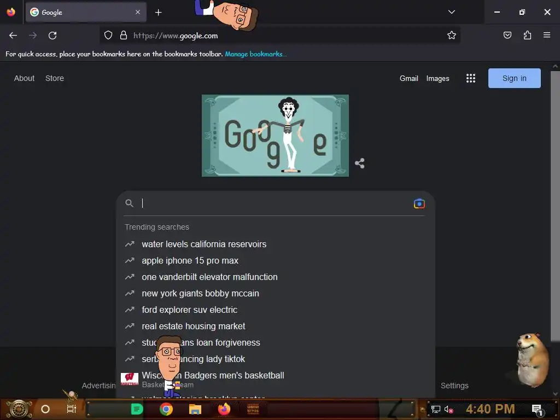The height and width of the screenshot is (420, 560).
Task: Open the Firefox extensions puzzle icon
Action: 527,35
